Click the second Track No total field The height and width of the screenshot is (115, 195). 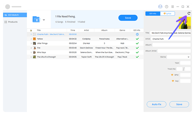point(188,69)
